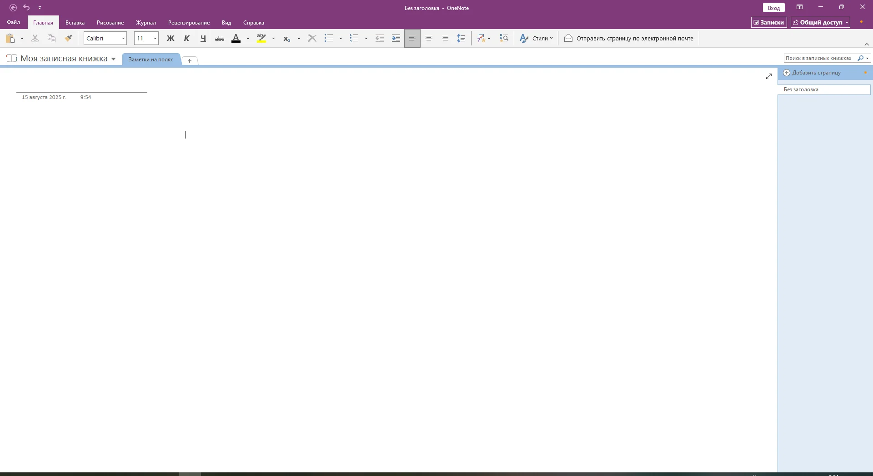Center the text
This screenshot has height=476, width=873.
coord(429,39)
